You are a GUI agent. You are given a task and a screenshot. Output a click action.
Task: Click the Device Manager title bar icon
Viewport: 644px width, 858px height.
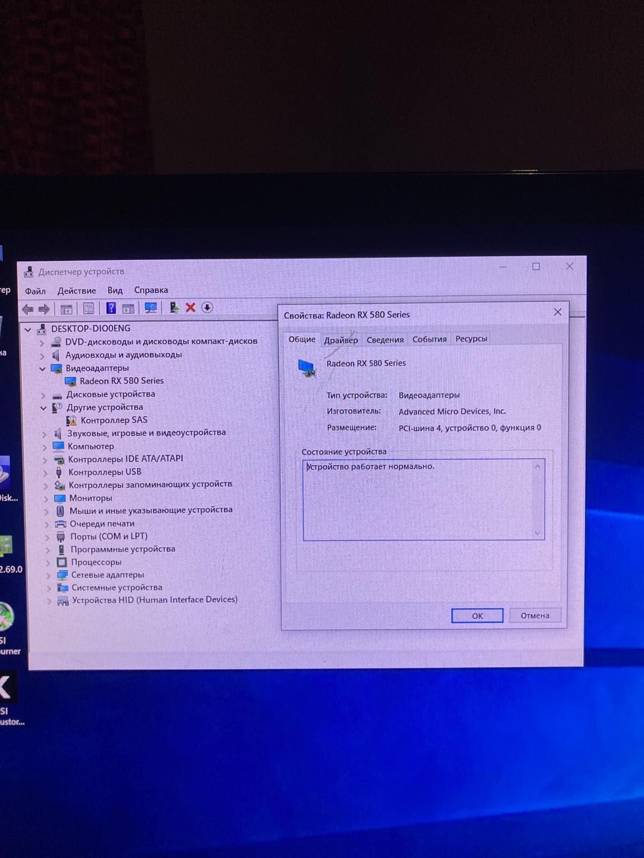point(28,272)
